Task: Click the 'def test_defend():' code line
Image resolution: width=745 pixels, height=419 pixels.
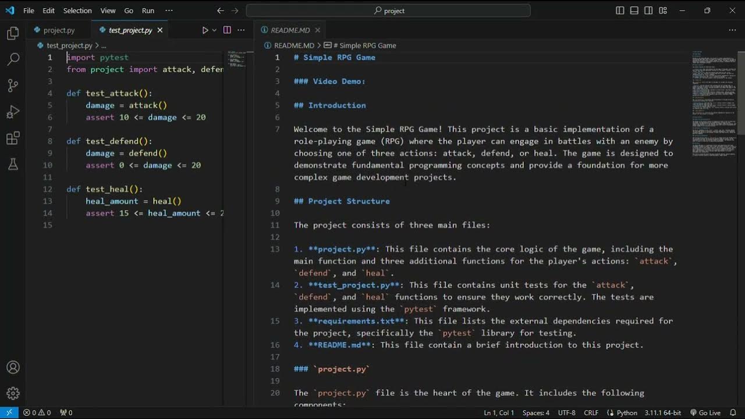Action: 109,141
